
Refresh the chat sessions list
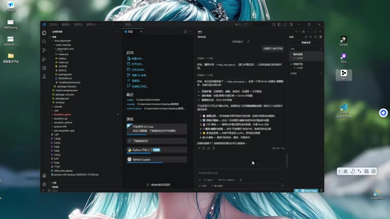[306, 37]
